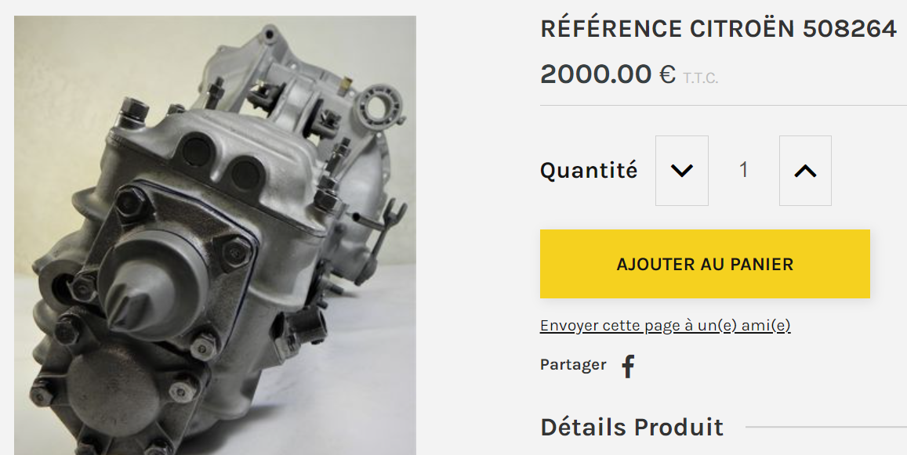907x455 pixels.
Task: Increase quantity with the up chevron
Action: pos(805,171)
